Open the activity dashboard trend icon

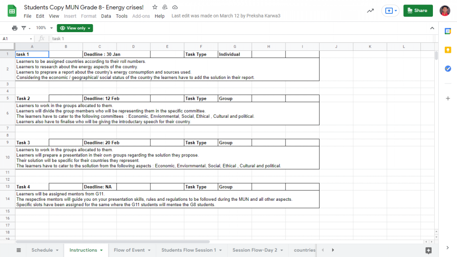[370, 11]
